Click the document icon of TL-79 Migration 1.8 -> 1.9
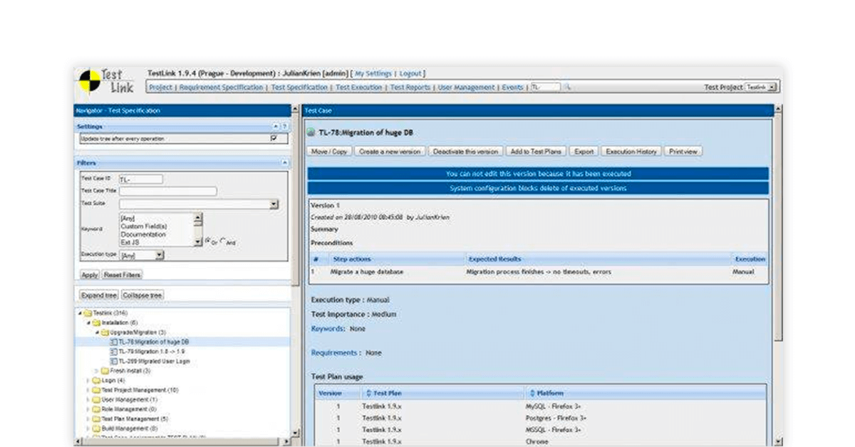 tap(114, 352)
